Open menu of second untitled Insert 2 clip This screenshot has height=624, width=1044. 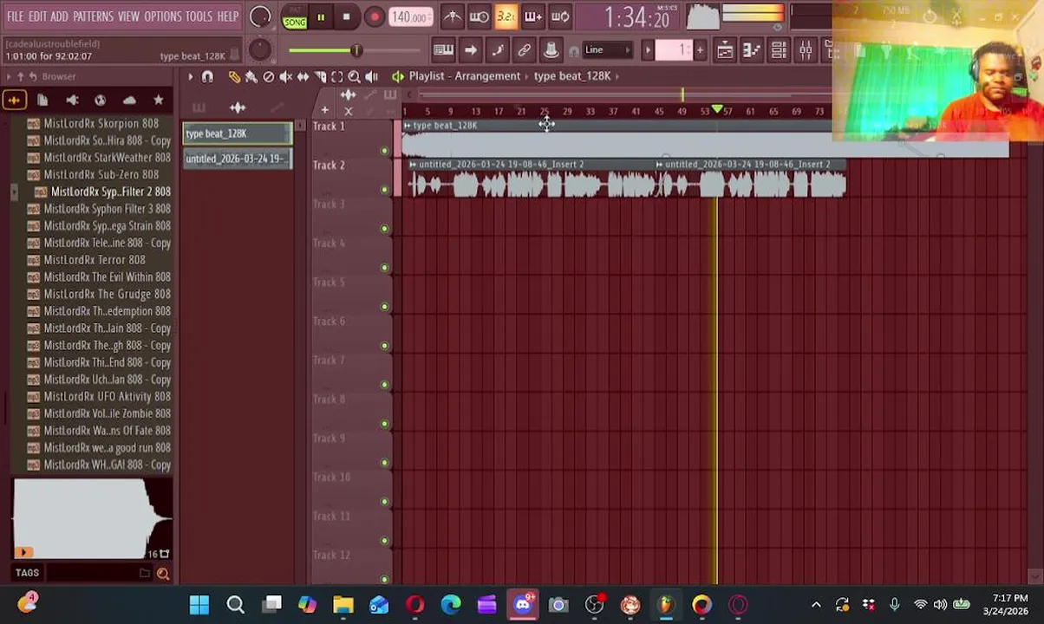point(659,165)
